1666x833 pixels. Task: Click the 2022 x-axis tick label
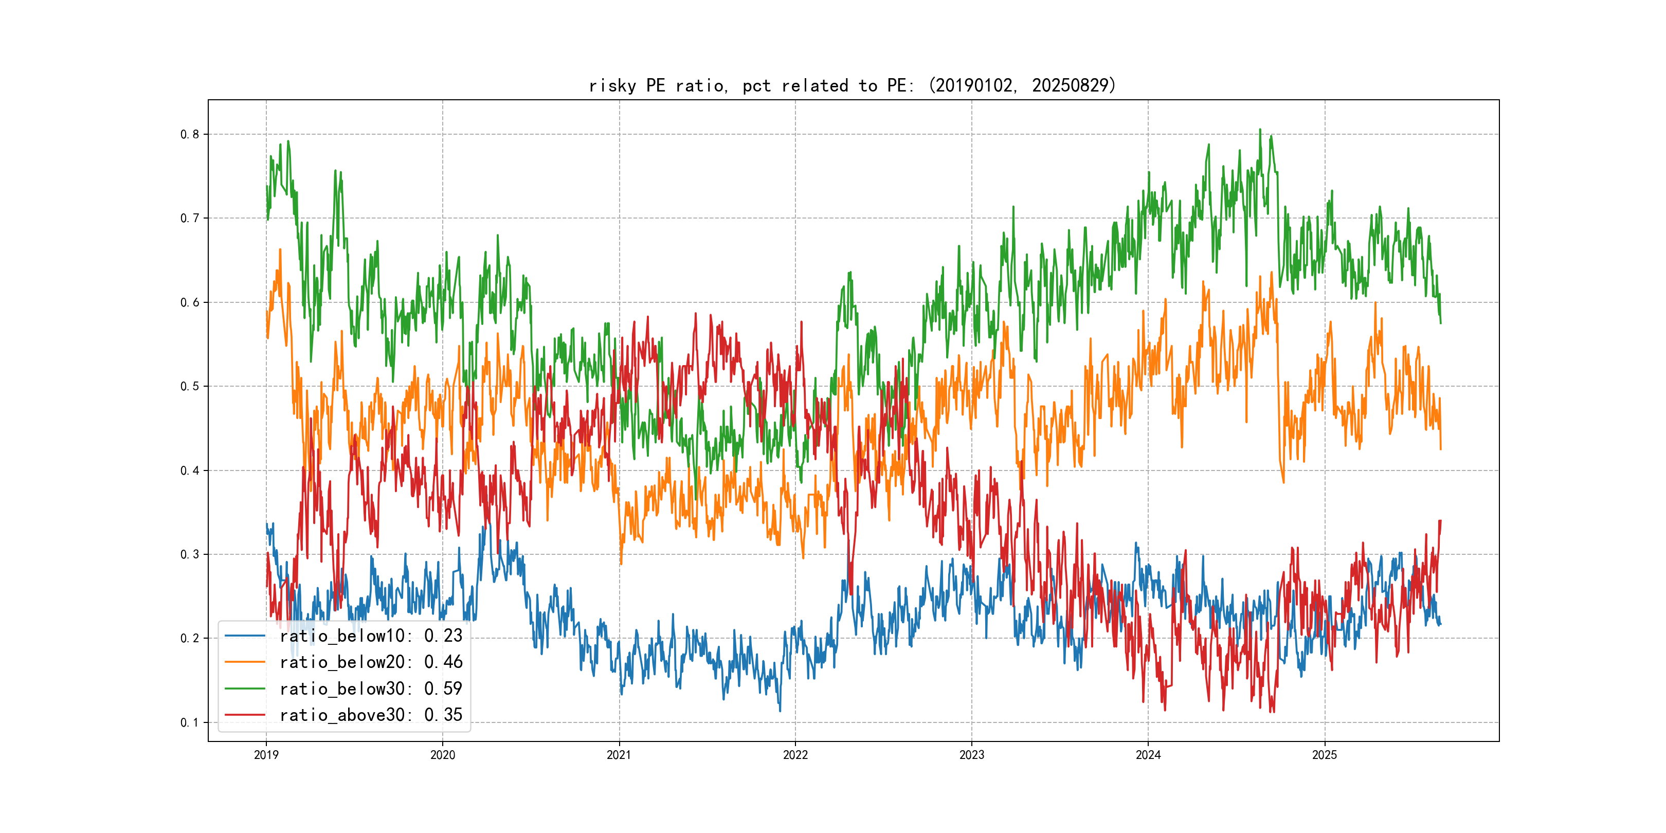[x=795, y=755]
